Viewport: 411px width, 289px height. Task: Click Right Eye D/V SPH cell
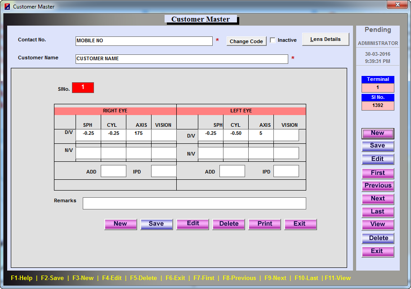[x=88, y=134]
